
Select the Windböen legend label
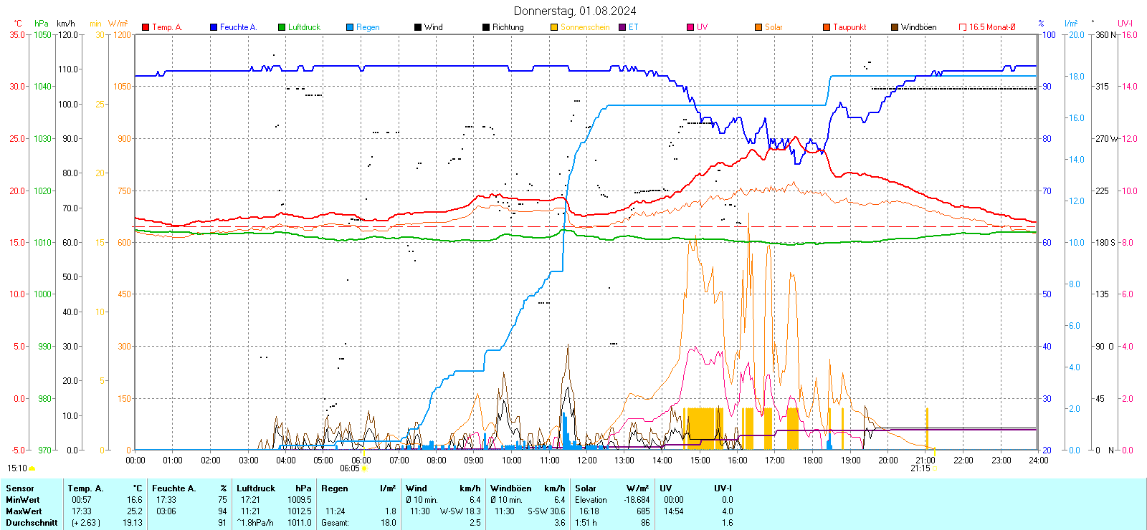(x=918, y=27)
